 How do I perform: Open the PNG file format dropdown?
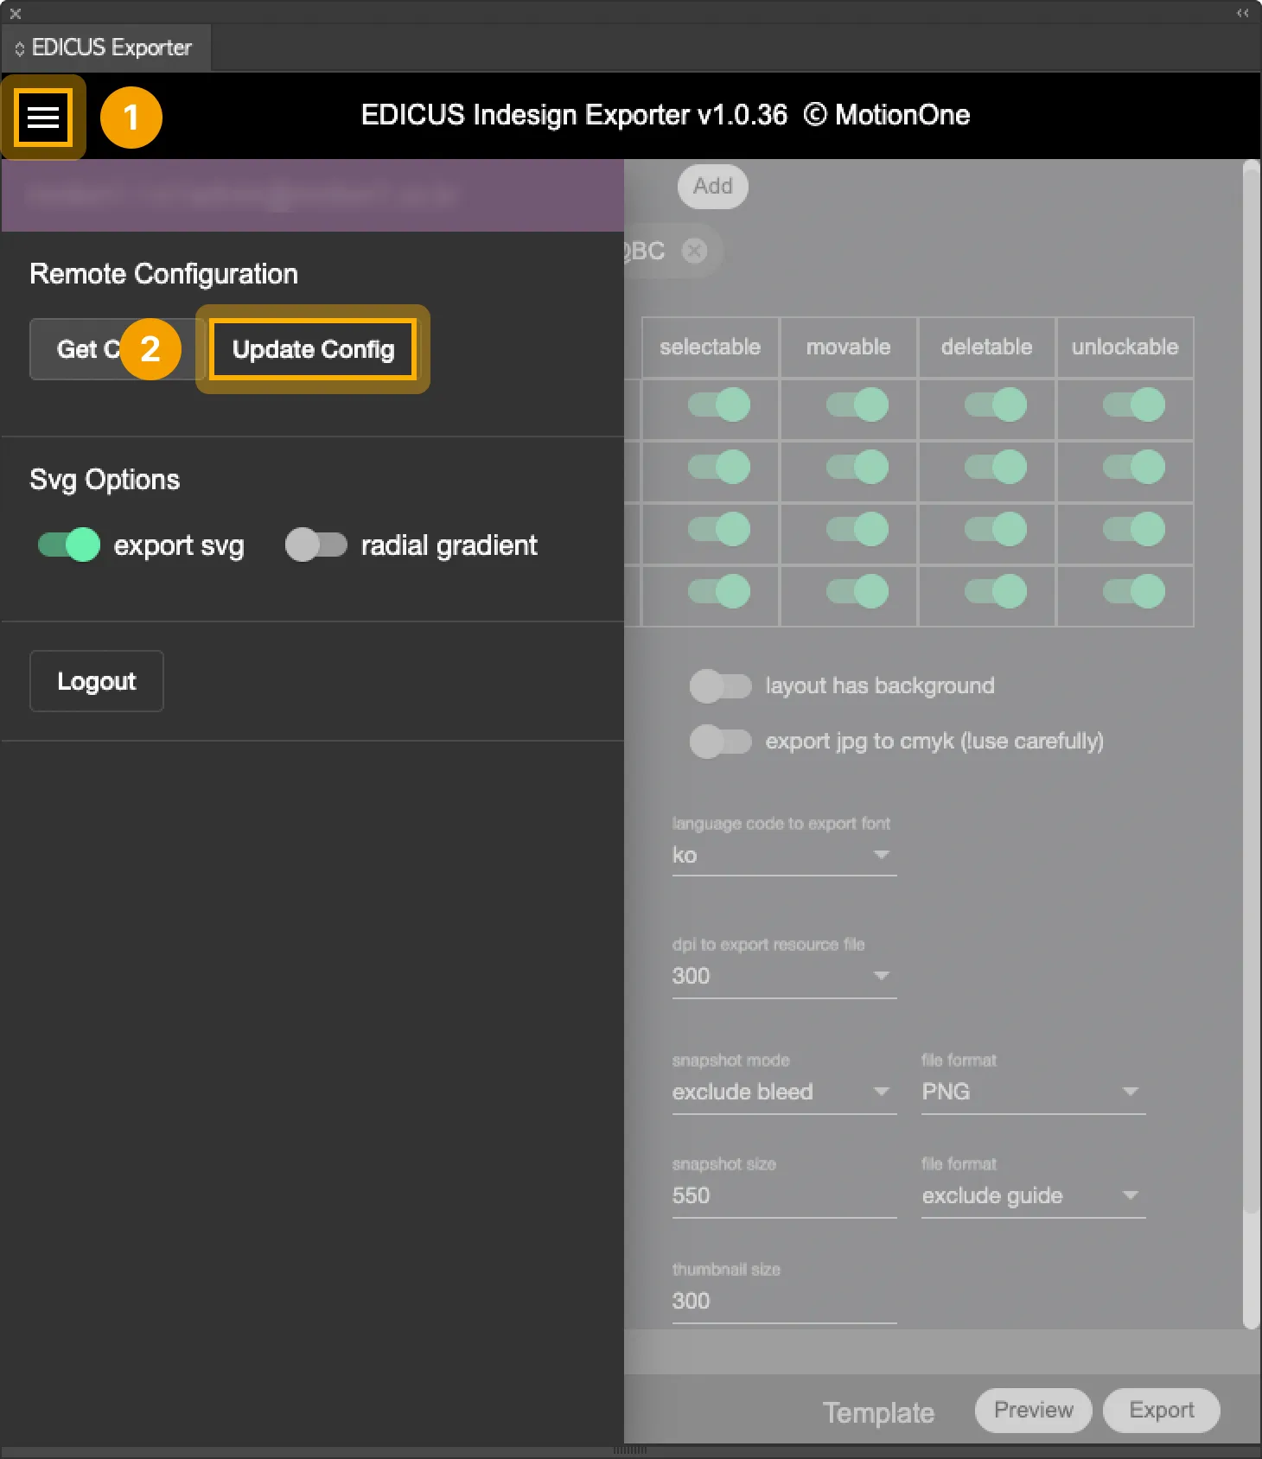tap(1033, 1092)
